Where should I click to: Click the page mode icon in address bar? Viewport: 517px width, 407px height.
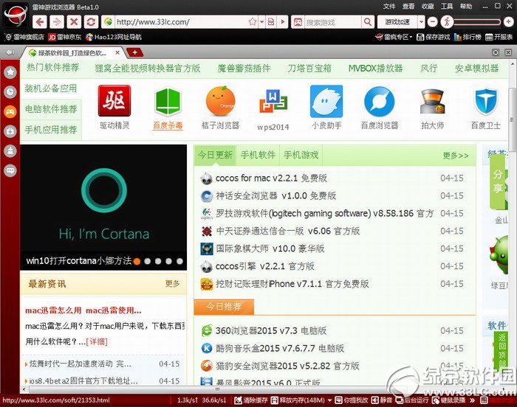pos(271,22)
